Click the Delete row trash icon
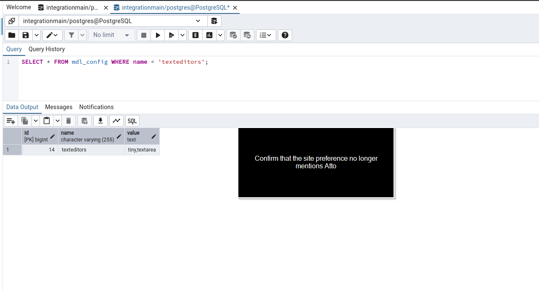Viewport: 539px width, 290px height. tap(69, 121)
